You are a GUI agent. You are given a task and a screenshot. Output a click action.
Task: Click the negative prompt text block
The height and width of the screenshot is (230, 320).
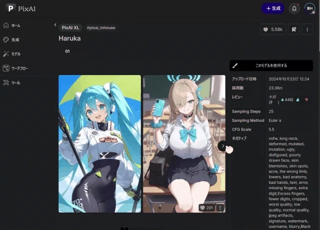pos(289,183)
